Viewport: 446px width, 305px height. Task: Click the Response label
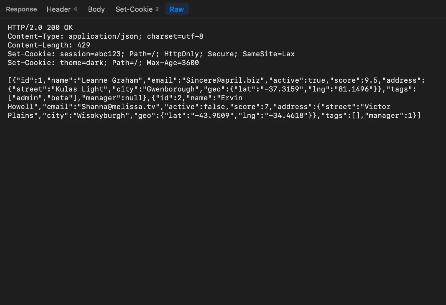point(21,9)
